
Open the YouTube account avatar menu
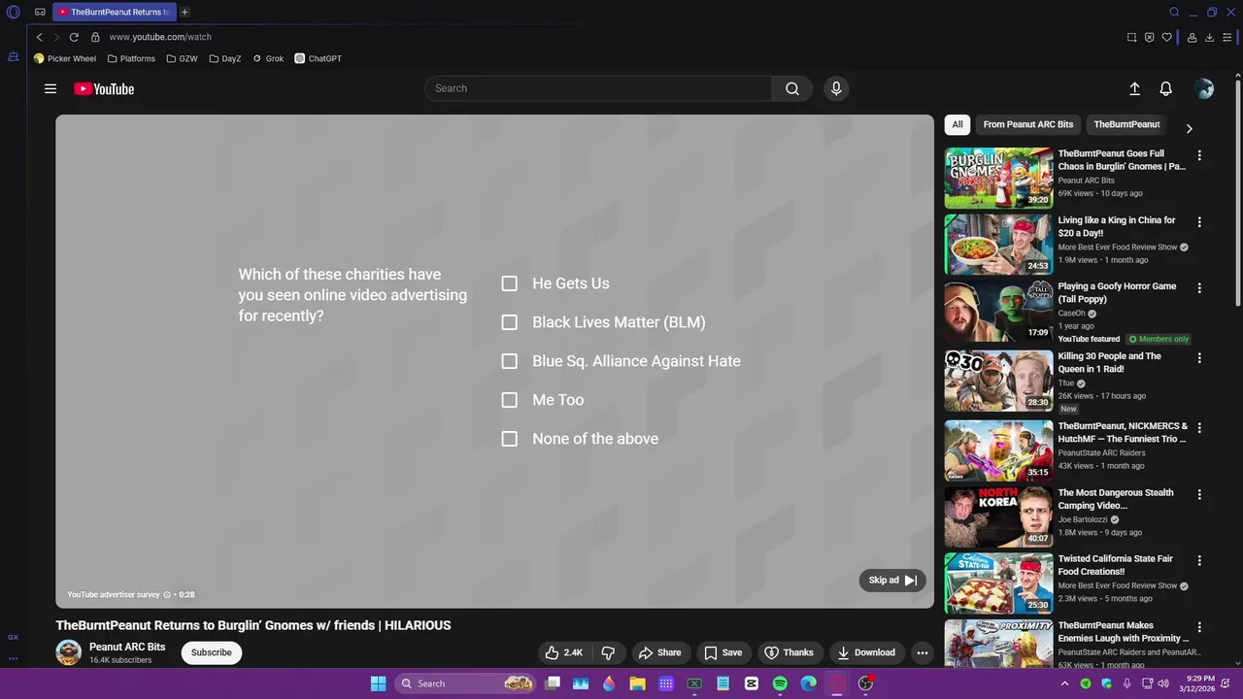coord(1204,88)
